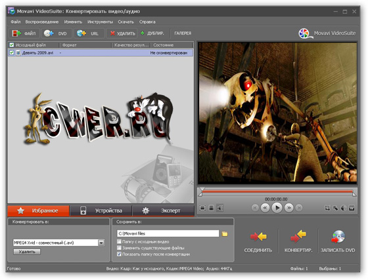
Task: Open the Изменить menu
Action: (73, 22)
